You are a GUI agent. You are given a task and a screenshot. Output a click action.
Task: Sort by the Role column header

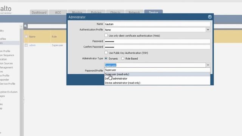click(x=54, y=37)
